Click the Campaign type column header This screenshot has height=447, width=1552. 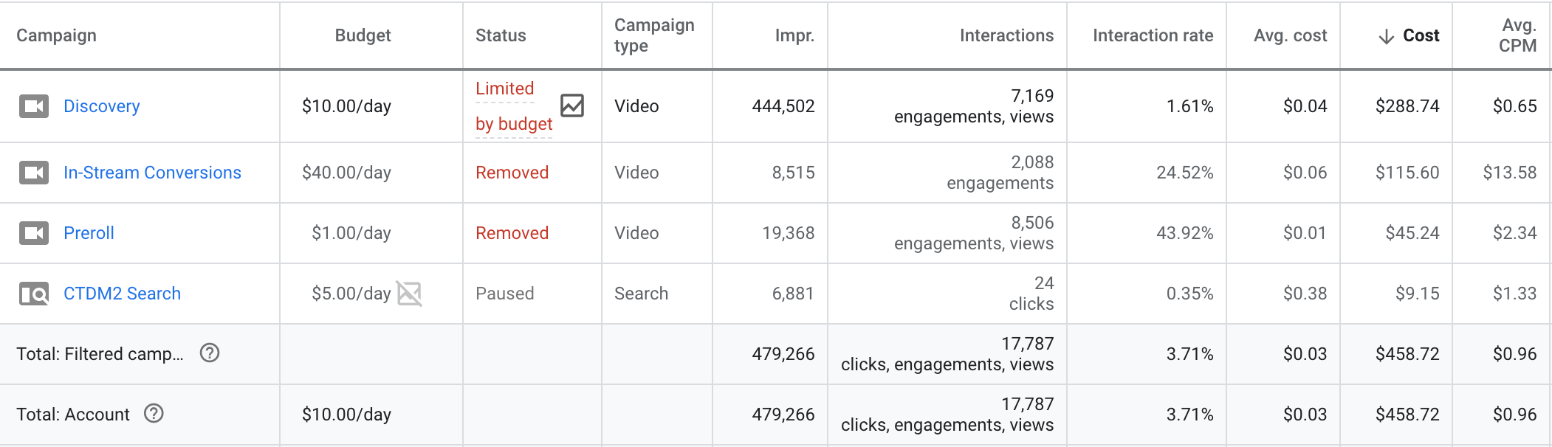coord(653,35)
